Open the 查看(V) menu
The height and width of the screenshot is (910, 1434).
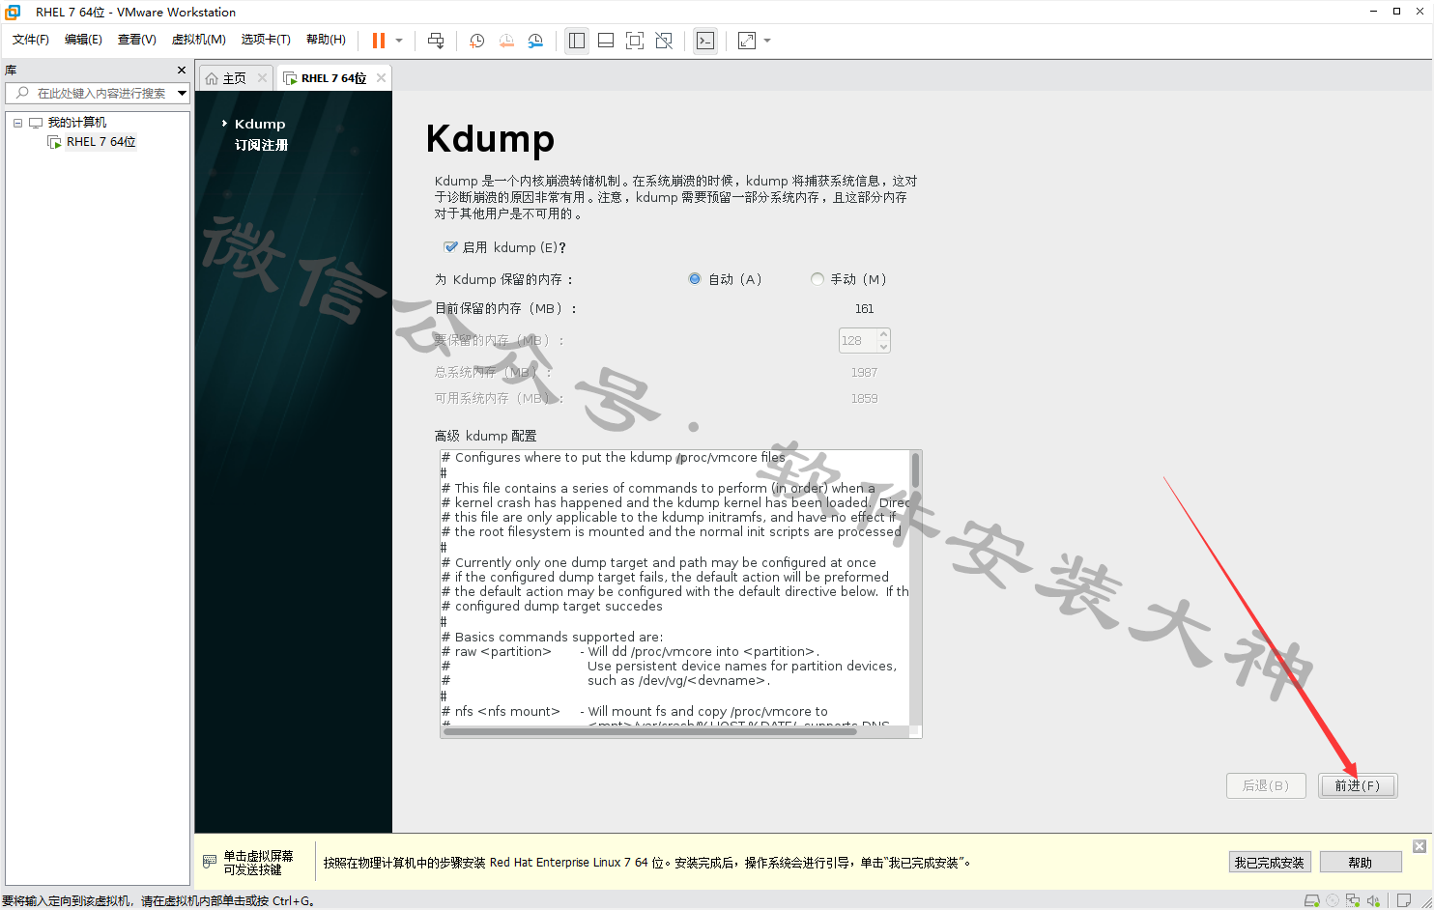point(136,40)
